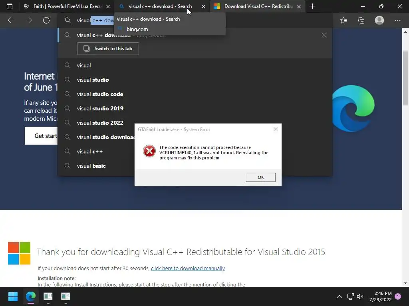Open the tab actions menu icon

(10, 6)
